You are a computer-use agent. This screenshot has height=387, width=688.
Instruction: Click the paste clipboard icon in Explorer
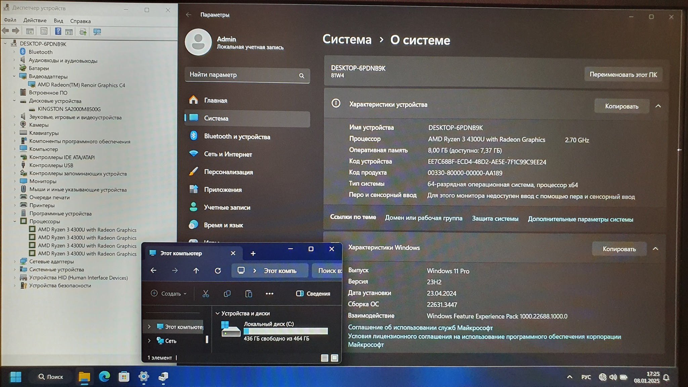(249, 294)
